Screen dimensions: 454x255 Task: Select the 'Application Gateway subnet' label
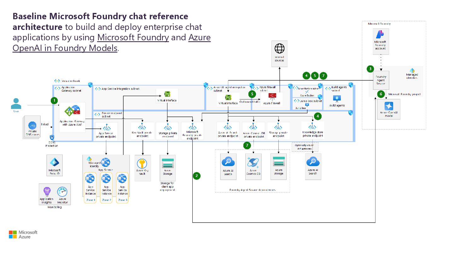tap(71, 89)
